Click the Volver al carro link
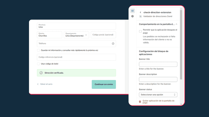This screenshot has width=209, height=117. click(46, 84)
